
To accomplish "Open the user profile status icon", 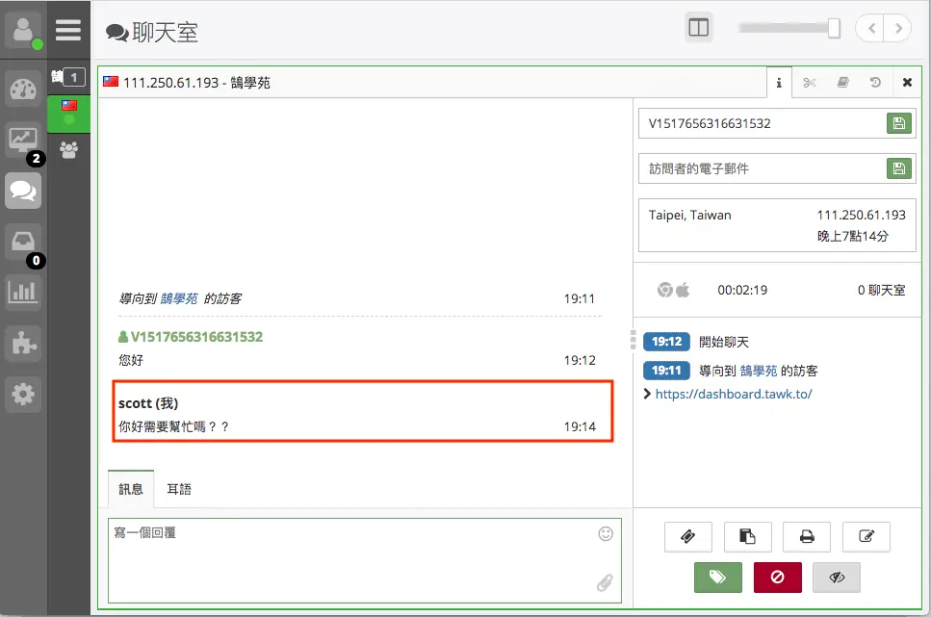I will [x=23, y=30].
